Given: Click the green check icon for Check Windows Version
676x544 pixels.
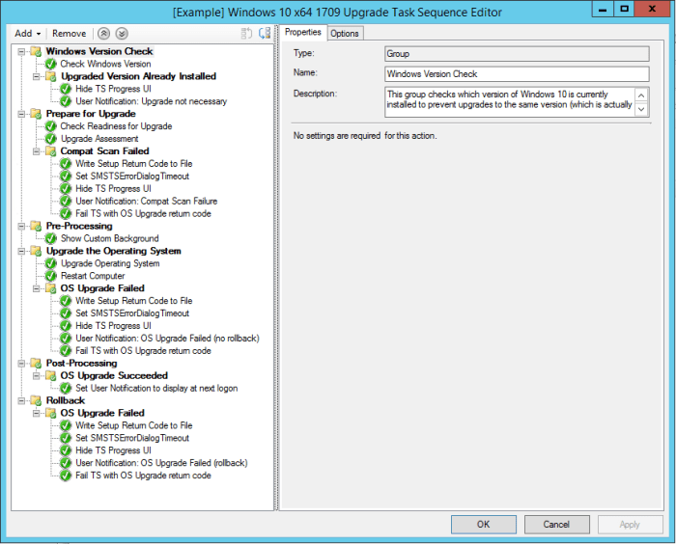Looking at the screenshot, I should pos(51,64).
